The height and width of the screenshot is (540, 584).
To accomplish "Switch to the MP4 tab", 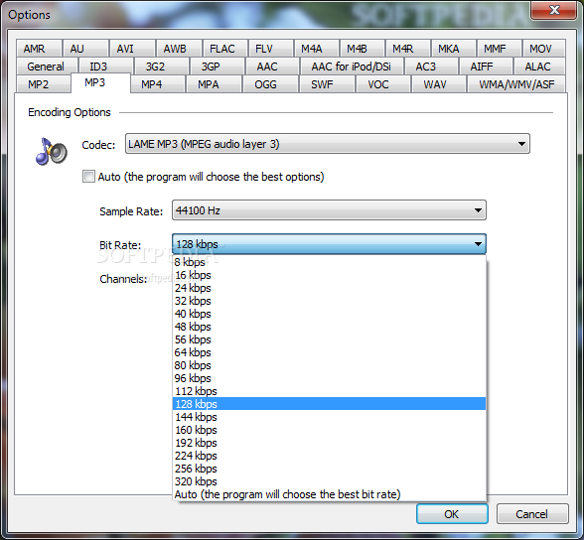I will pyautogui.click(x=158, y=84).
